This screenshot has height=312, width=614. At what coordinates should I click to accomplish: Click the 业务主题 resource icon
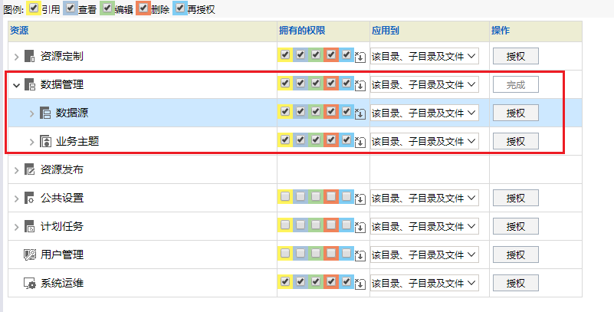[45, 141]
